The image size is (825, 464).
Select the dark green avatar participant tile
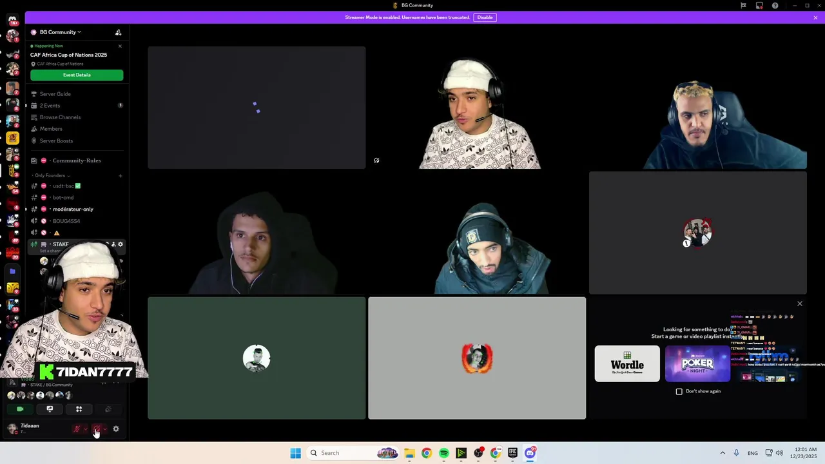coord(257,358)
